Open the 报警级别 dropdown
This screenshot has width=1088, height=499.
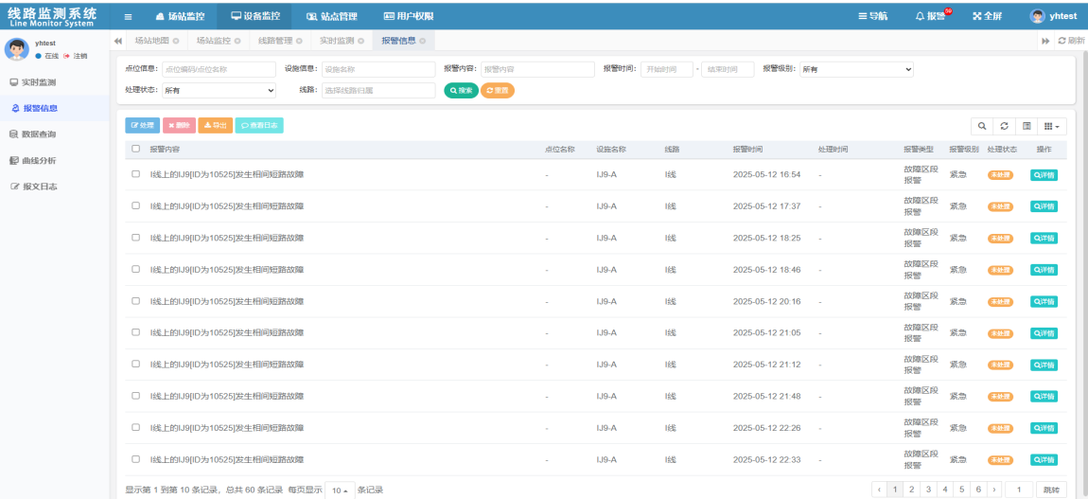click(x=857, y=69)
